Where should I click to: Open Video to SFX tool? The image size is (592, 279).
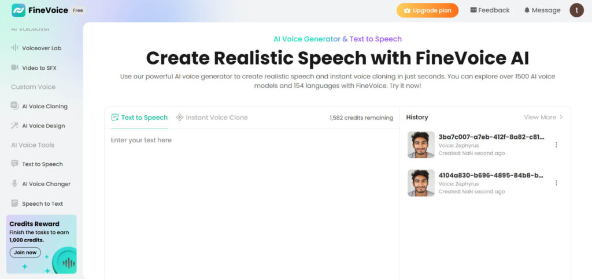39,68
